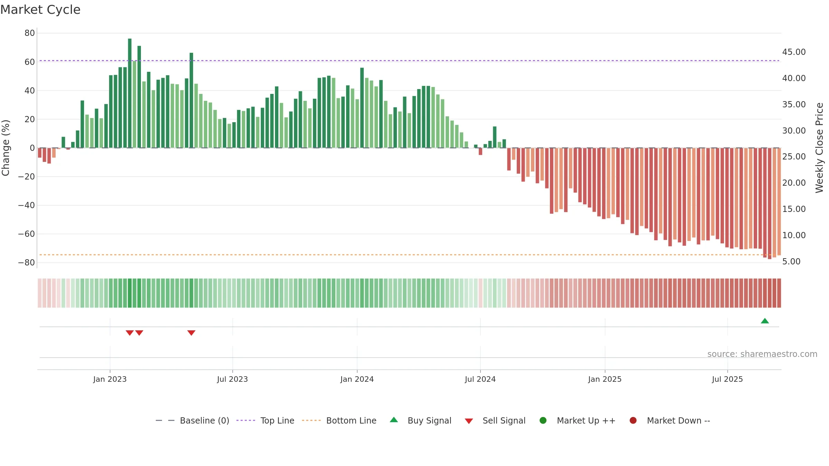Click the Jan 2024 x-axis label
Image resolution: width=829 pixels, height=466 pixels.
click(x=357, y=379)
